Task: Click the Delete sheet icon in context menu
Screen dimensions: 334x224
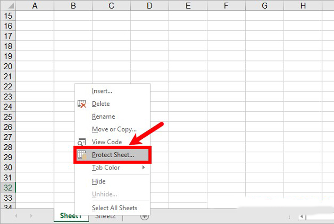Action: pos(82,104)
